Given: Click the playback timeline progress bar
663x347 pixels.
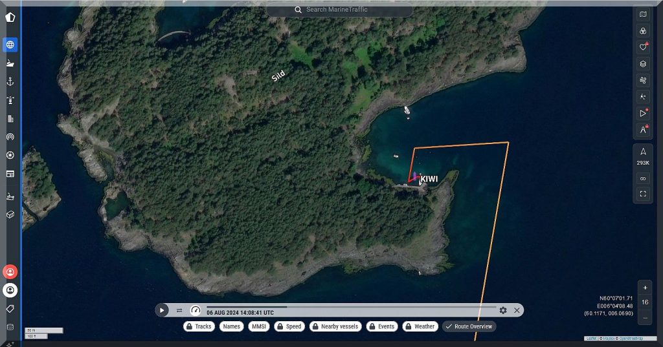Looking at the screenshot, I should (351, 307).
